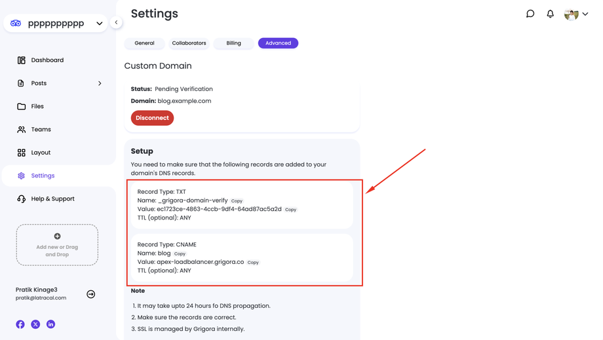Click the plus icon to add new

(x=57, y=236)
